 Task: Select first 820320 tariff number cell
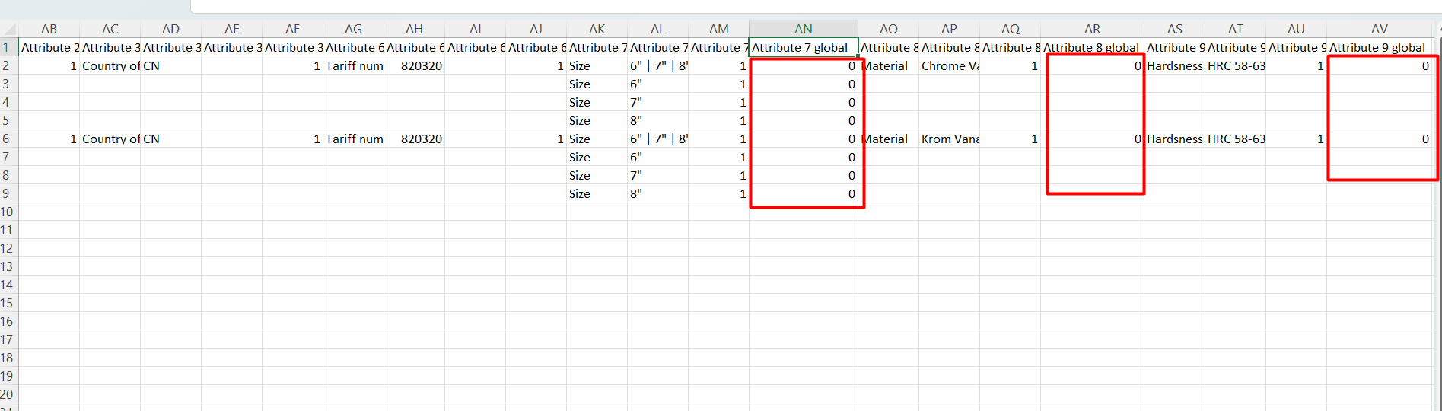414,65
